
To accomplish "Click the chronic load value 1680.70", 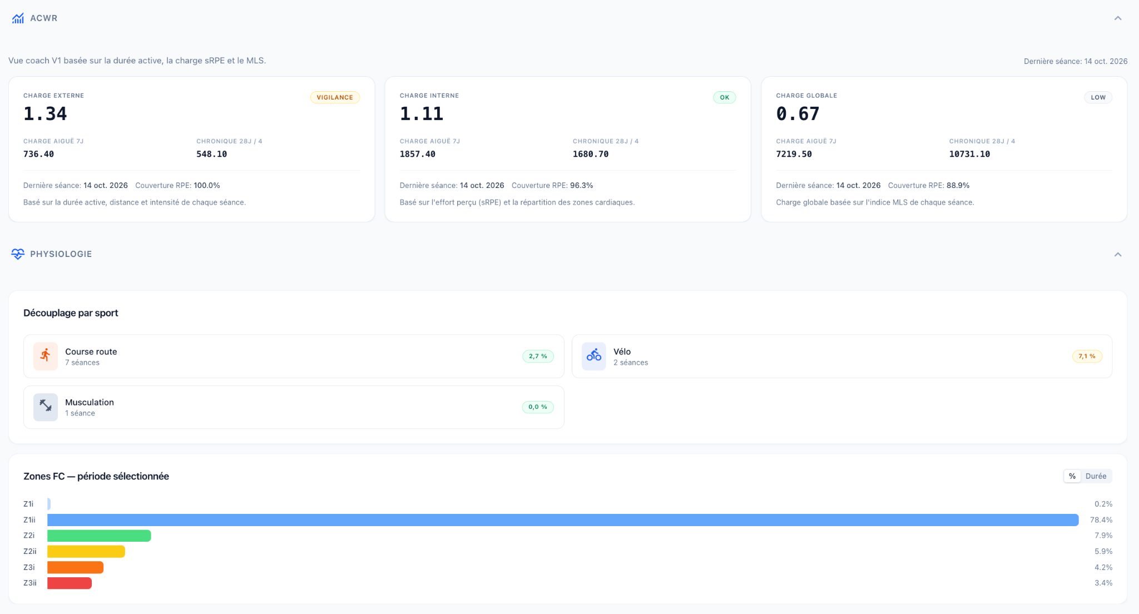I will [591, 154].
